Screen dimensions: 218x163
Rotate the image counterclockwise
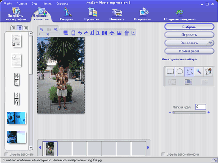tap(92, 33)
